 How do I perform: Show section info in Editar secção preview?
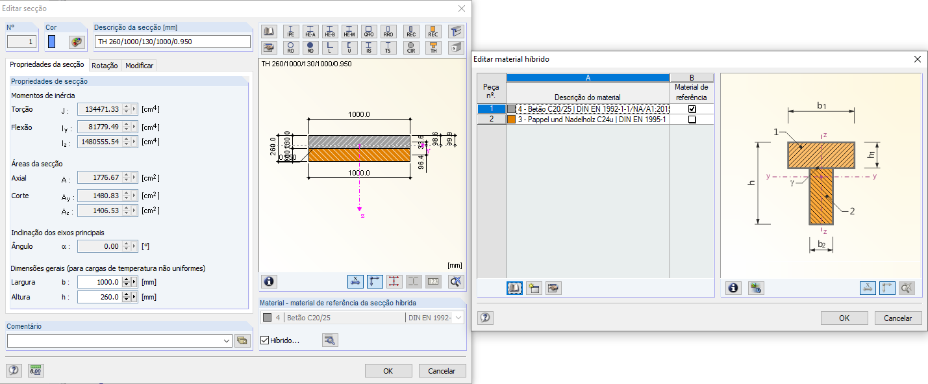269,281
